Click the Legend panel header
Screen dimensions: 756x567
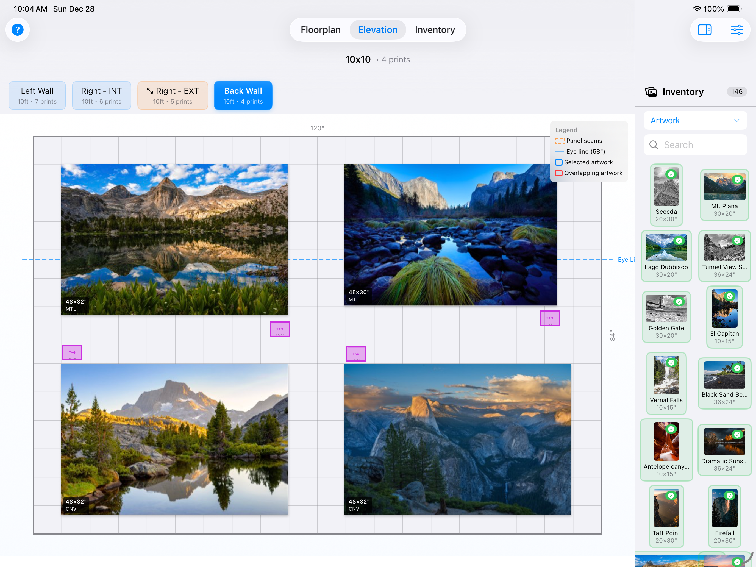tap(566, 130)
